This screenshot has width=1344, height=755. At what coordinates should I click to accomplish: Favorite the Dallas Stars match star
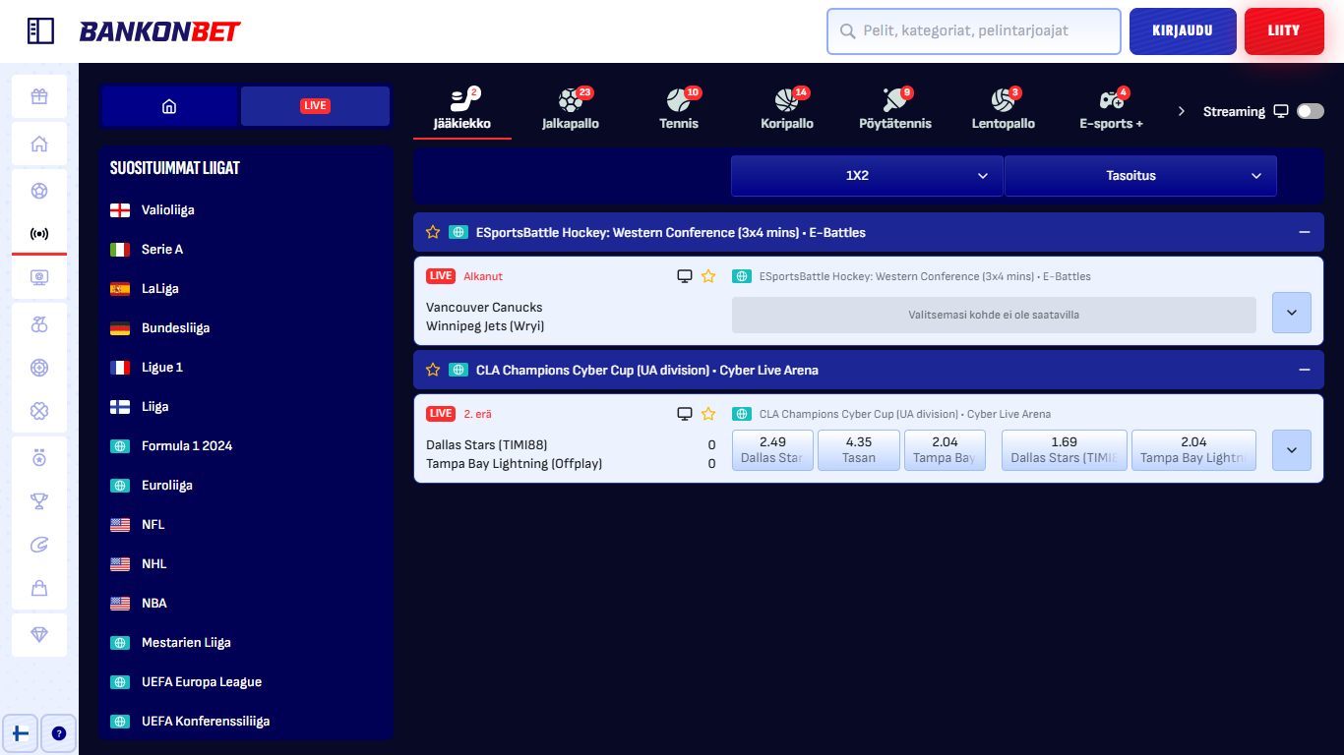(x=708, y=414)
